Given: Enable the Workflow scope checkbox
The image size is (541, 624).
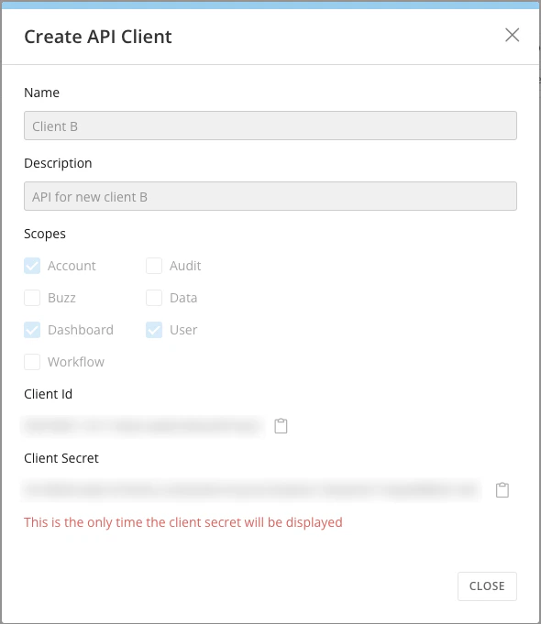Looking at the screenshot, I should point(32,362).
